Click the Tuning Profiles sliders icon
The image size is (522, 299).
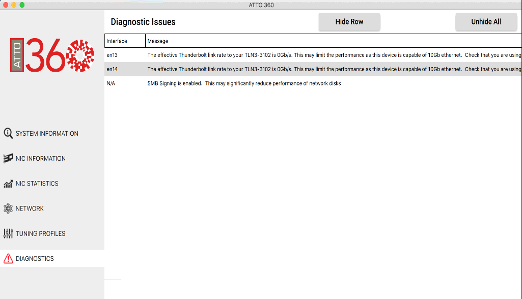click(8, 233)
